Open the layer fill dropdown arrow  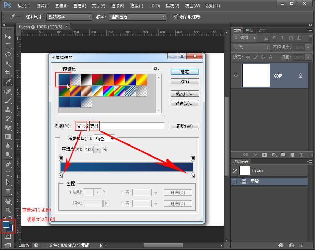[x=308, y=57]
